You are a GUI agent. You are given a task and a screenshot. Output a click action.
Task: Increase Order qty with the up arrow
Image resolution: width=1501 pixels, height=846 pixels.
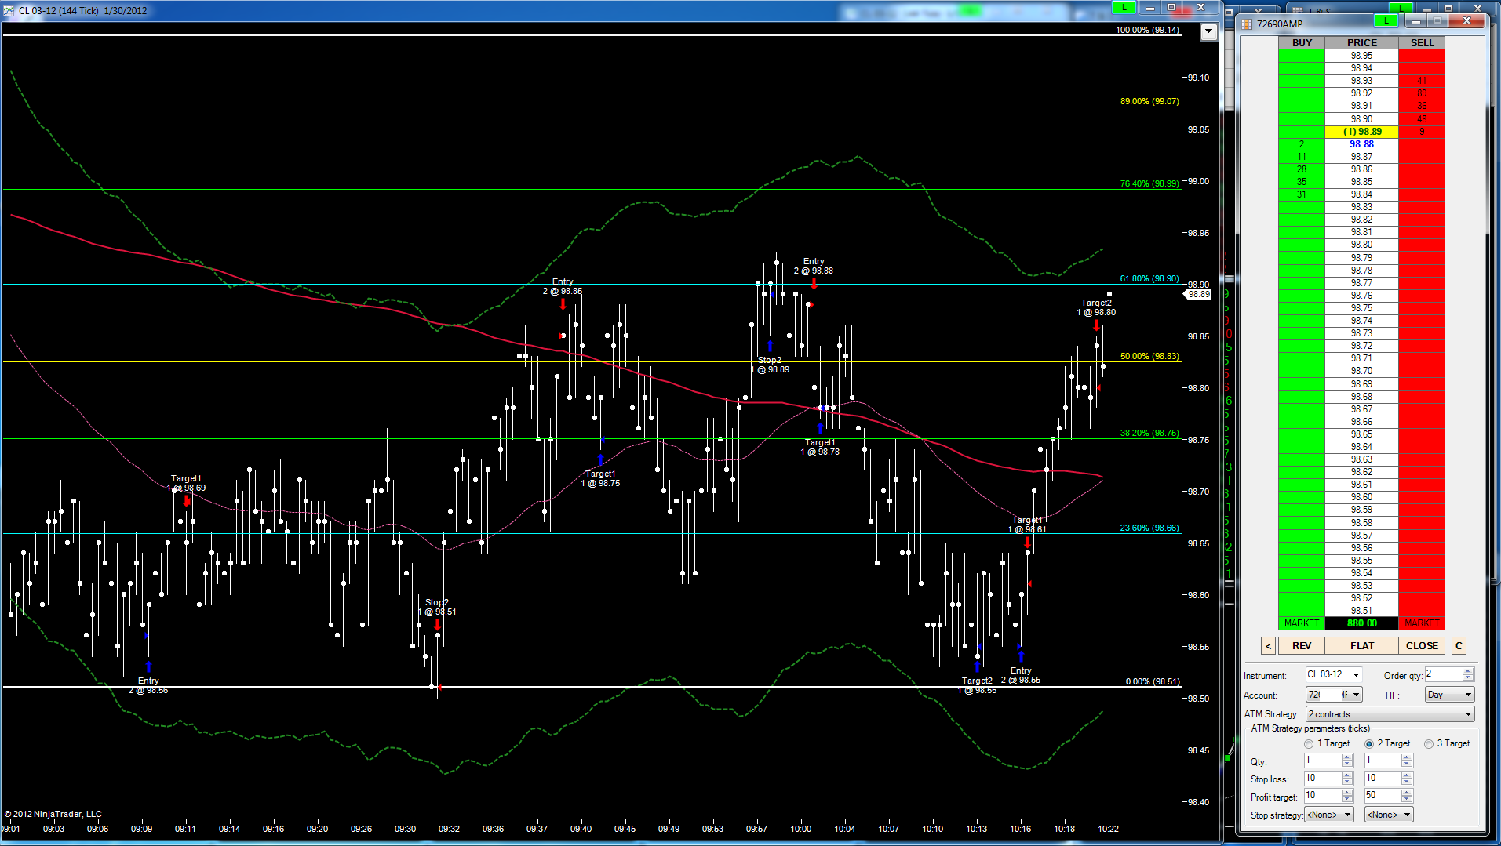click(1468, 671)
